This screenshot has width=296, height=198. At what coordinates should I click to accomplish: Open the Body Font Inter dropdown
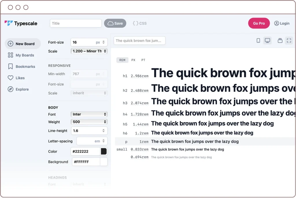click(x=89, y=114)
